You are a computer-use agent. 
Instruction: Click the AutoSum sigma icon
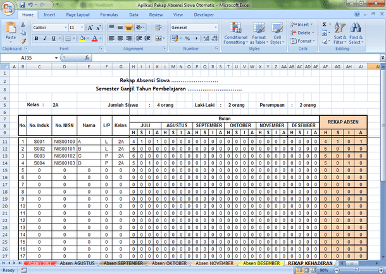coord(325,25)
